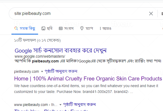163x111 pixels.
Task: Click www.google.com/webmasters/ URL text
Action: click(x=40, y=56)
